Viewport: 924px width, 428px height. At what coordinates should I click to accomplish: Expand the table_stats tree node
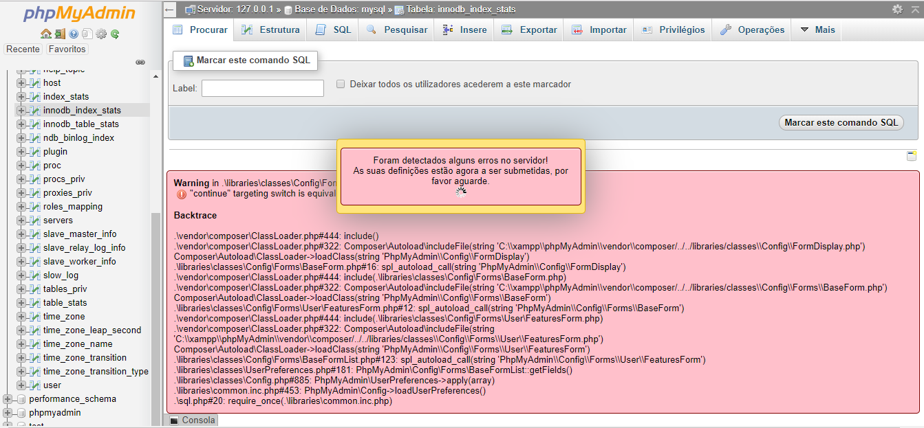point(21,302)
